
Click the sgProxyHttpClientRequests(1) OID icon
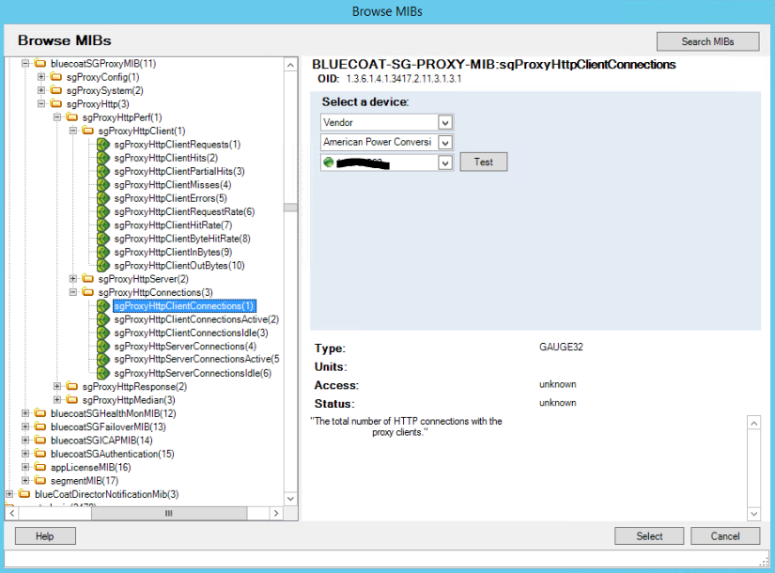[102, 145]
